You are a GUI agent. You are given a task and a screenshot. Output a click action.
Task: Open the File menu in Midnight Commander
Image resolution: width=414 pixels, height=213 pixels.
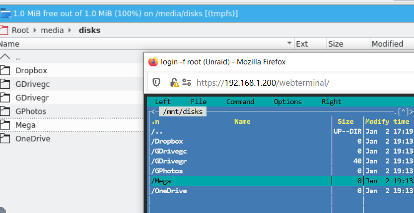199,102
